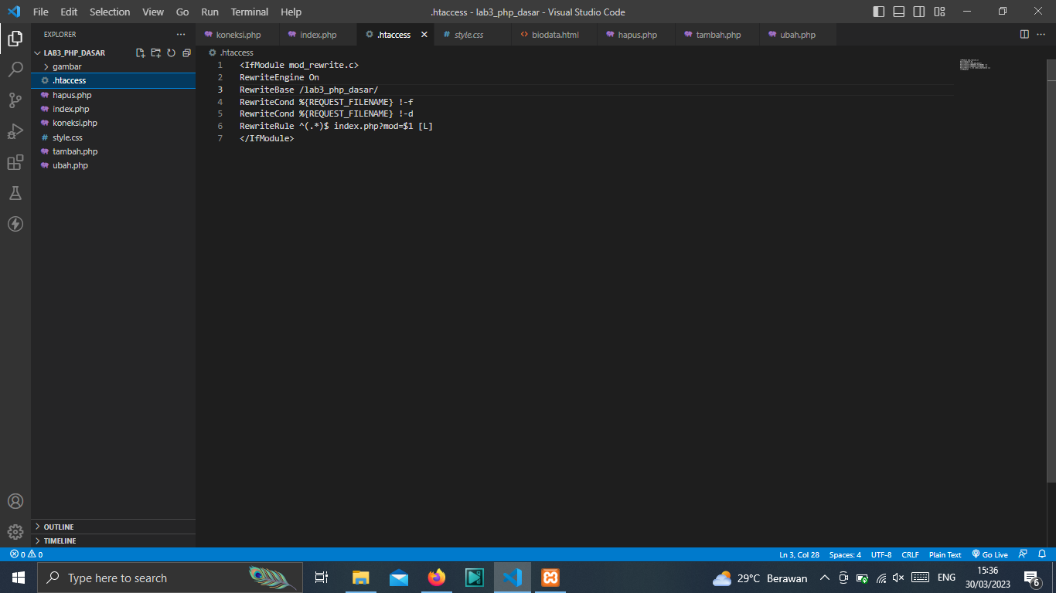Click New File icon in explorer header
1056x593 pixels.
[141, 53]
